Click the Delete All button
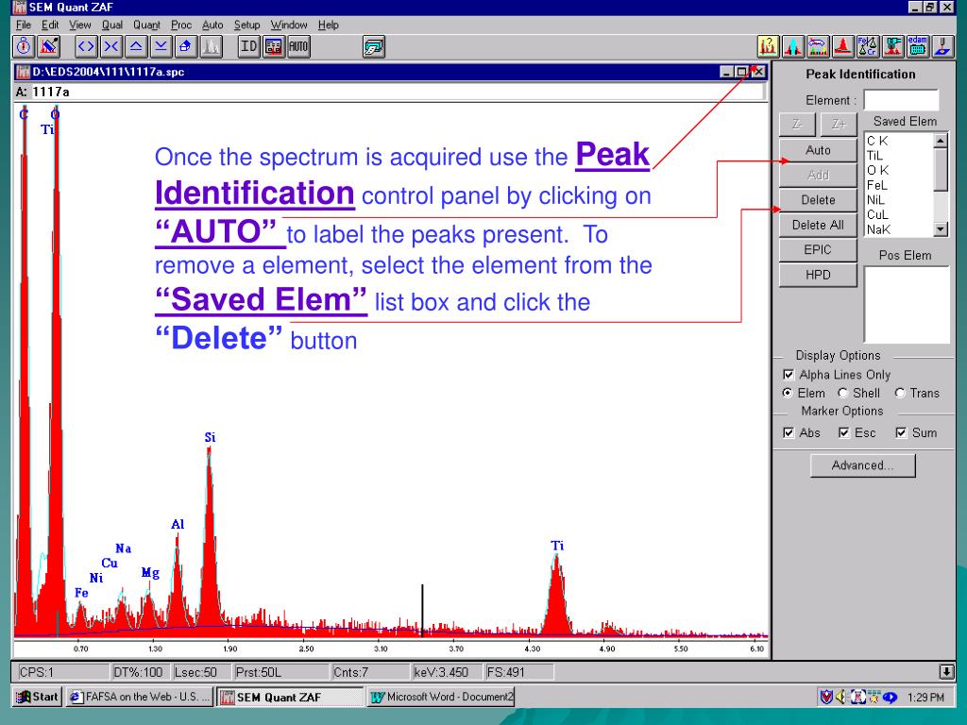Image resolution: width=967 pixels, height=725 pixels. [817, 226]
